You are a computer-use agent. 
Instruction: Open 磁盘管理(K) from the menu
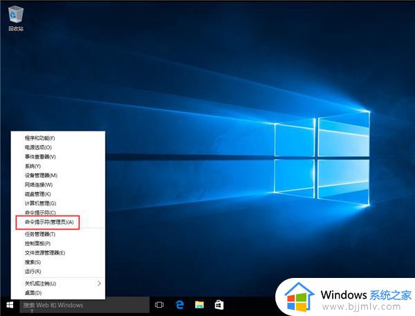pos(57,194)
